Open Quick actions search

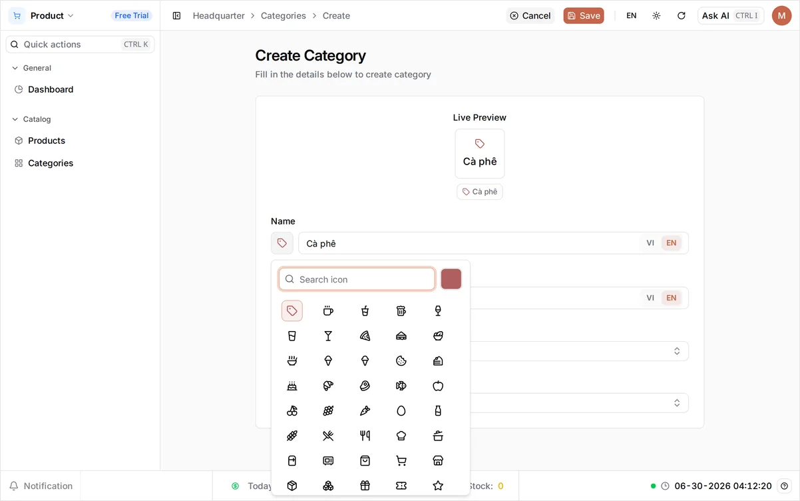tap(80, 44)
